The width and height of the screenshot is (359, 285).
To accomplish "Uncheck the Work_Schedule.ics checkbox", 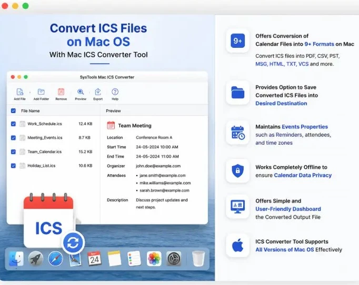I will pos(13,124).
